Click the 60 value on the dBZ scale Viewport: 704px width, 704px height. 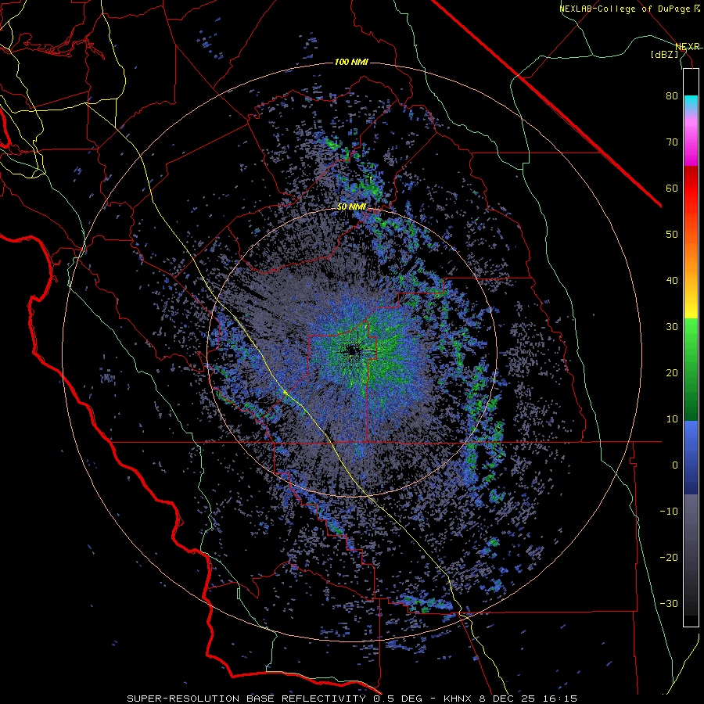click(x=672, y=188)
